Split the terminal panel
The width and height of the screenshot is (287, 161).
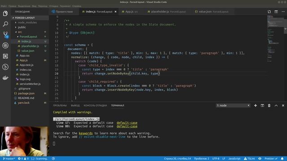262,106
